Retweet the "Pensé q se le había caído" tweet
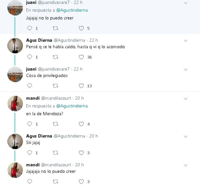 click(55, 57)
